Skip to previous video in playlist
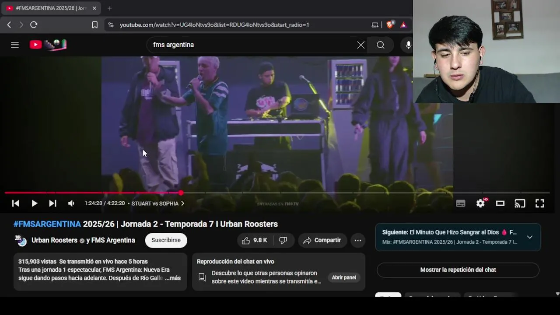The image size is (560, 315). click(x=15, y=203)
